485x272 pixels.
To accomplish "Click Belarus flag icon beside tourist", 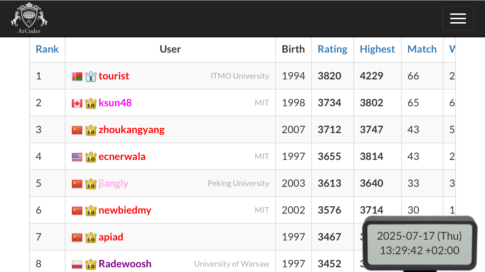I will pyautogui.click(x=77, y=77).
